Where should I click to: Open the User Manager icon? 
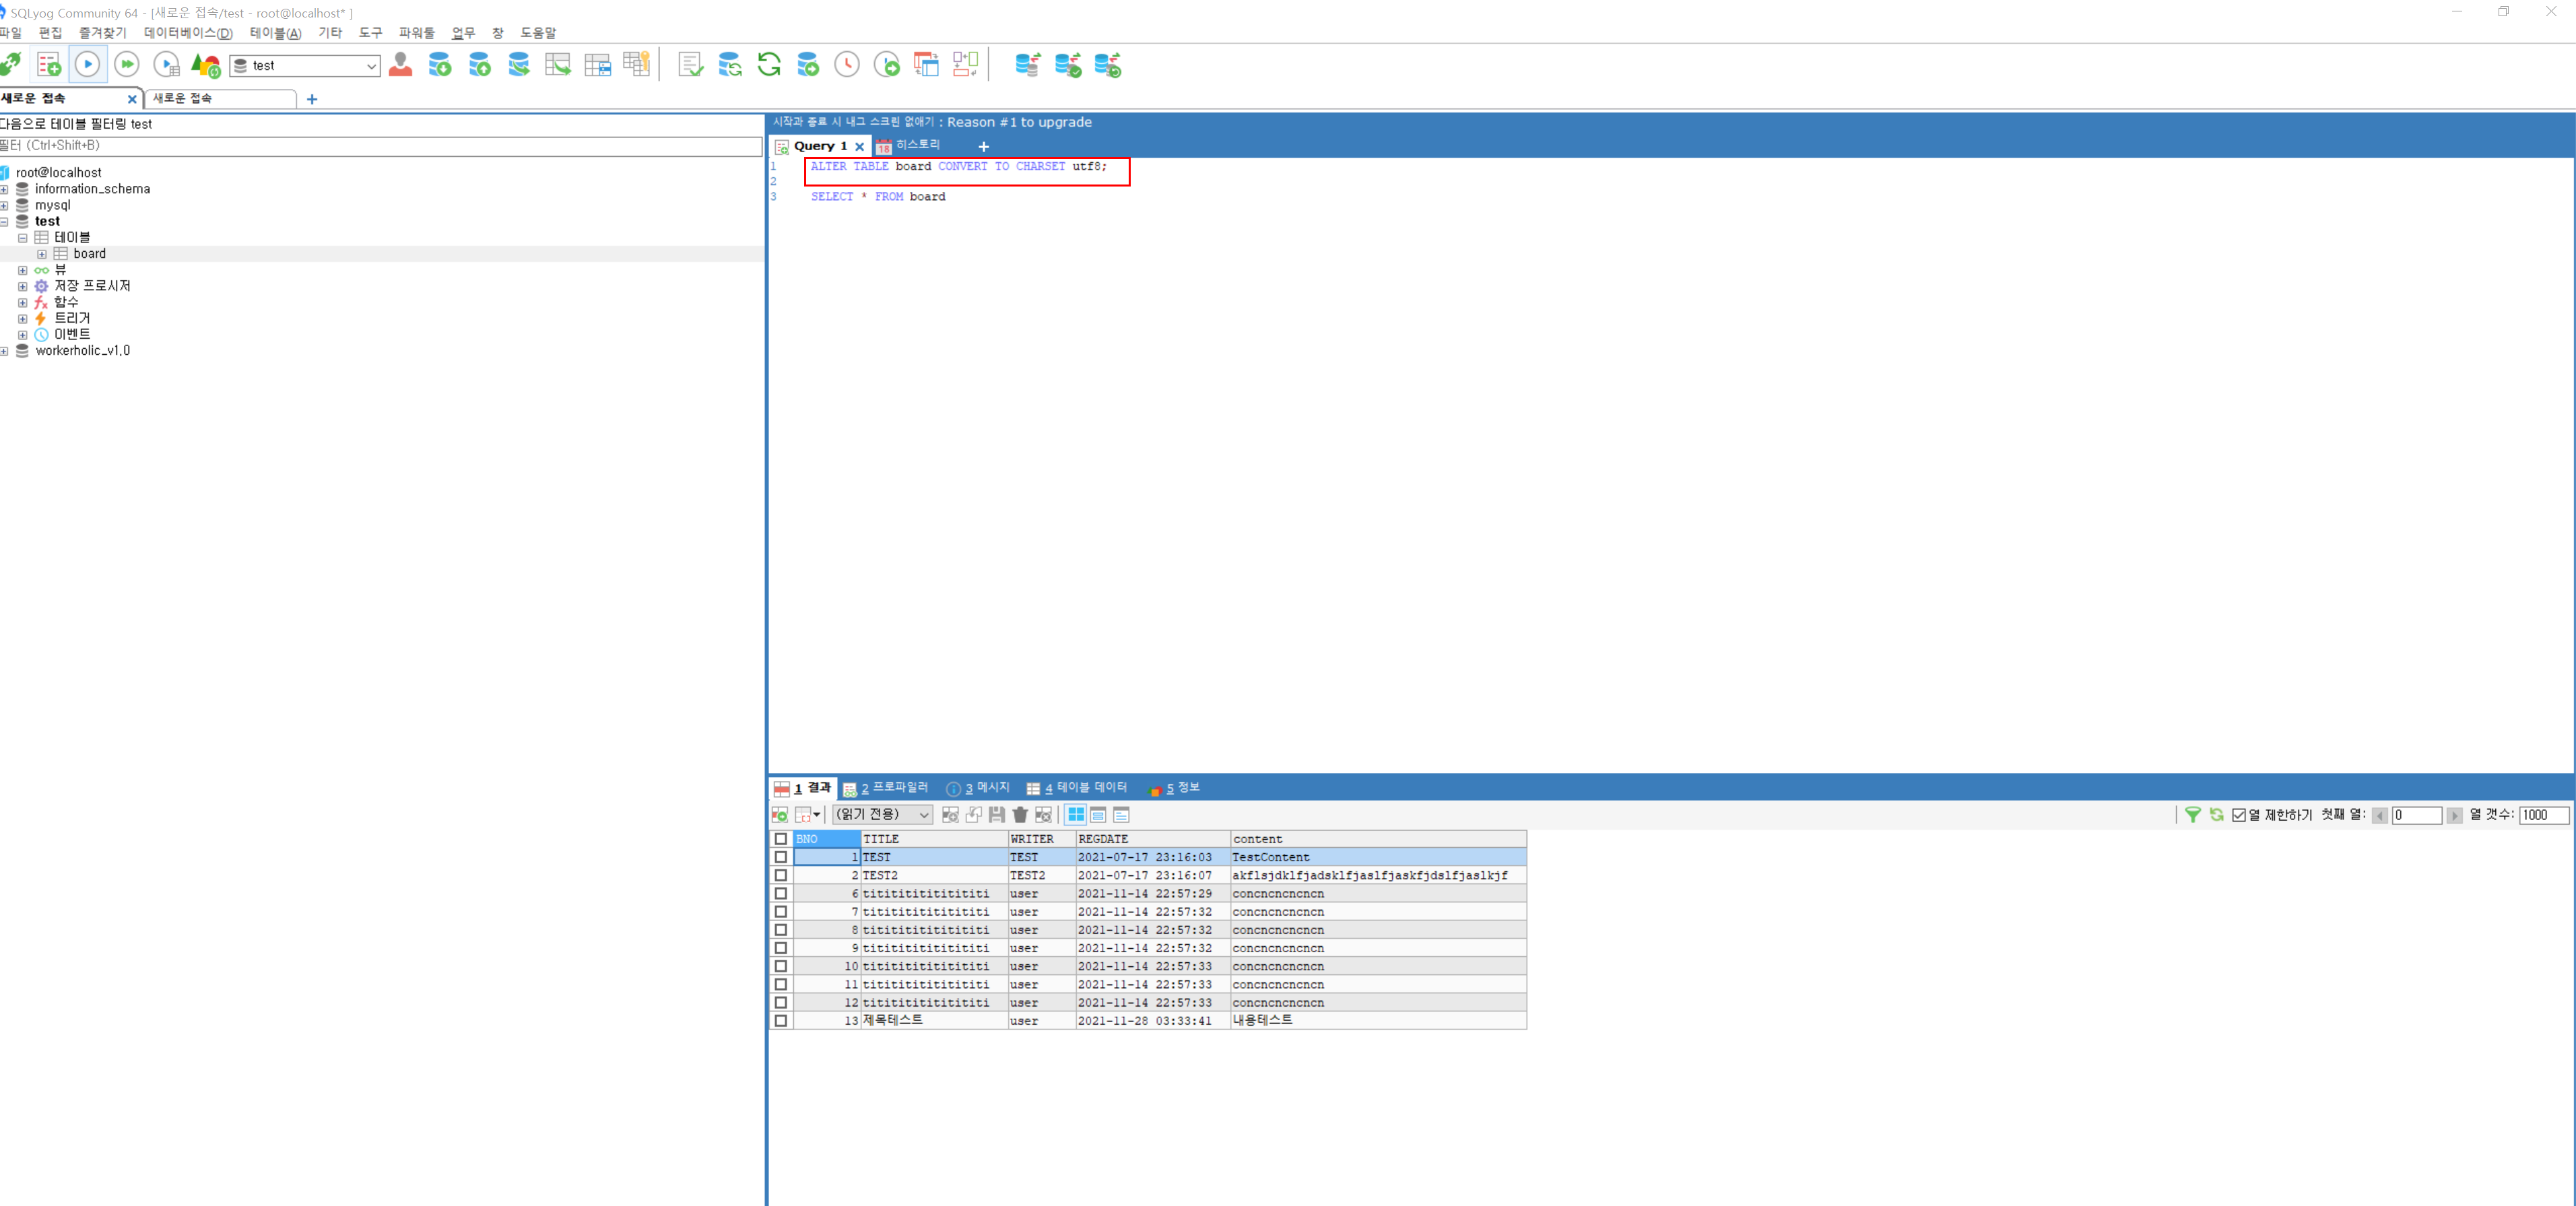point(401,65)
